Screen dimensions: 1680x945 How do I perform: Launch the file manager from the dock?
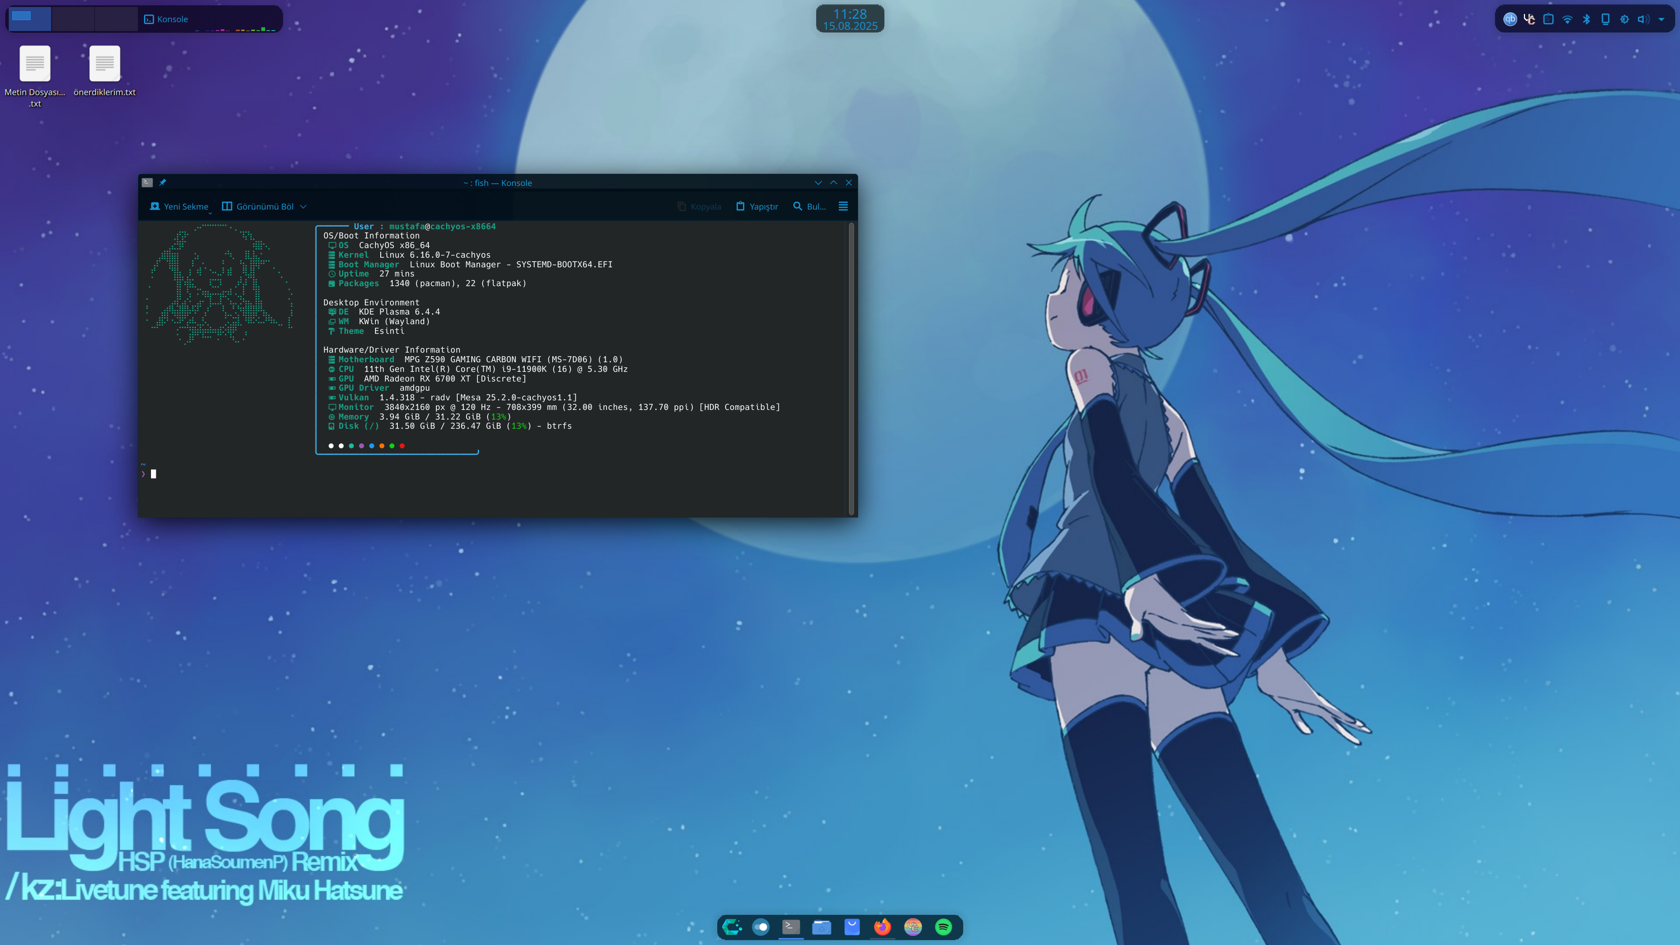tap(821, 927)
